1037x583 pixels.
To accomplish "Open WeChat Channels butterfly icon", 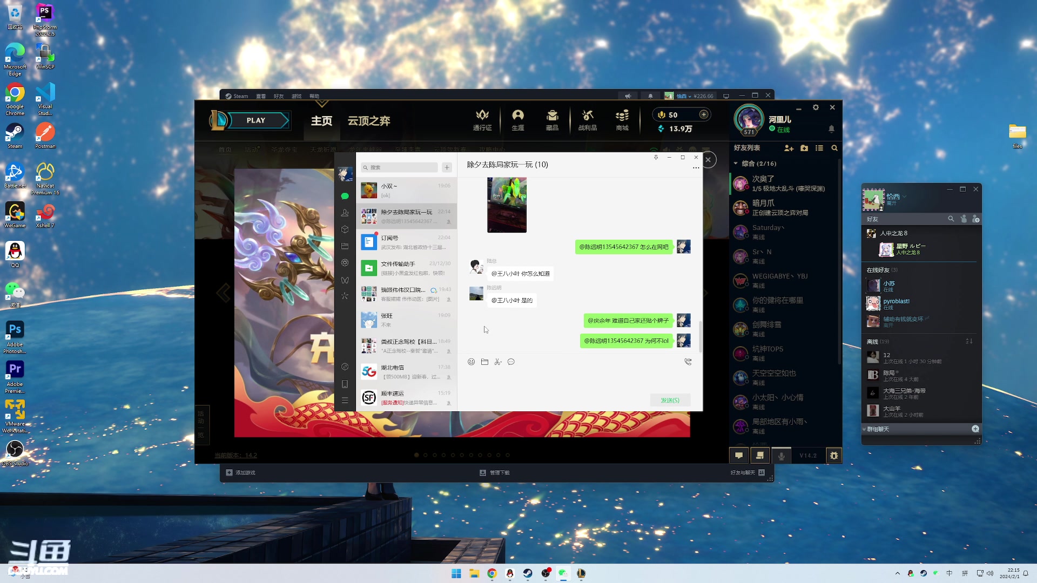I will tap(345, 280).
